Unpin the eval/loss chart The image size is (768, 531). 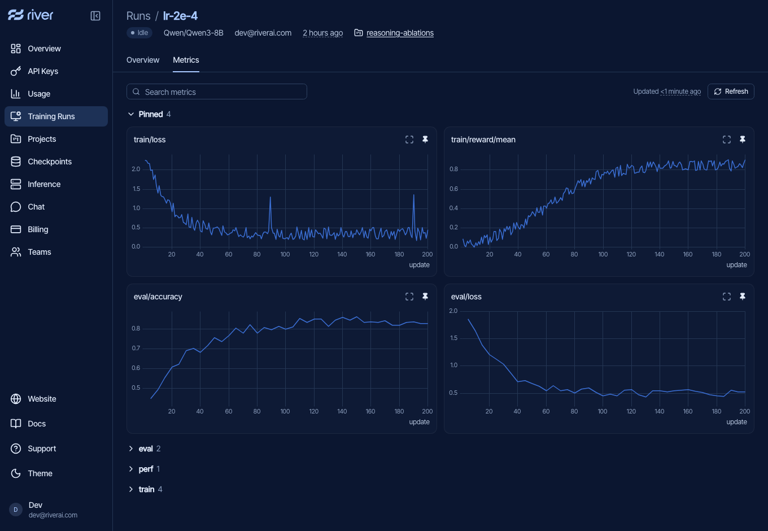pos(743,297)
